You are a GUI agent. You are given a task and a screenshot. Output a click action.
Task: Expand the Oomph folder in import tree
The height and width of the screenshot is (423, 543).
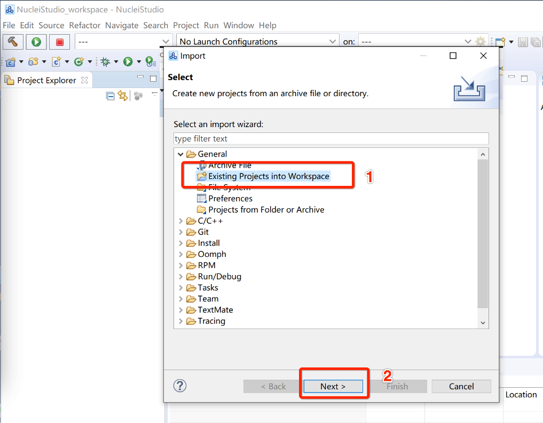coord(180,254)
